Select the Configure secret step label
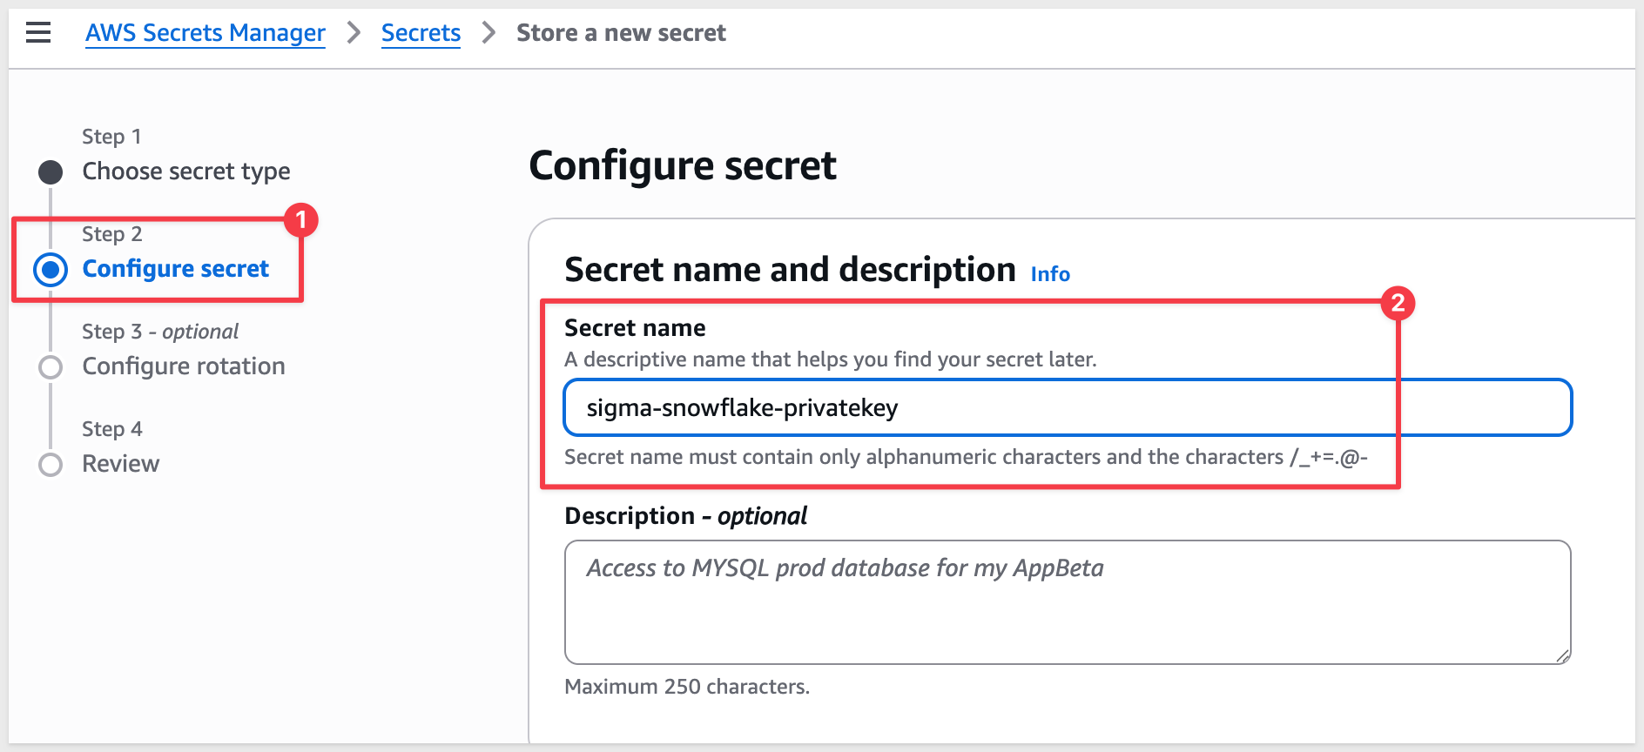 [176, 269]
